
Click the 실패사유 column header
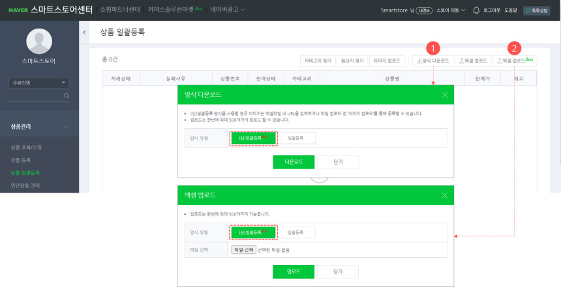pyautogui.click(x=175, y=79)
